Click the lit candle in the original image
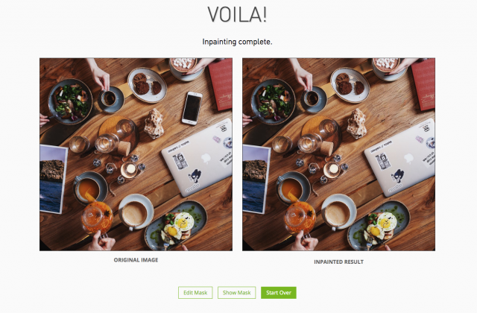This screenshot has width=477, height=313. (129, 169)
